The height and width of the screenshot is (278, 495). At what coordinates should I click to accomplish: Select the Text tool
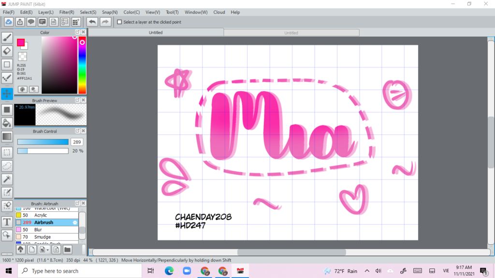click(x=7, y=222)
